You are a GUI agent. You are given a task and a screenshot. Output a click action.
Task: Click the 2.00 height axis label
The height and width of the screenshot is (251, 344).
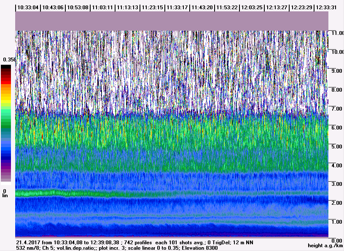337,203
